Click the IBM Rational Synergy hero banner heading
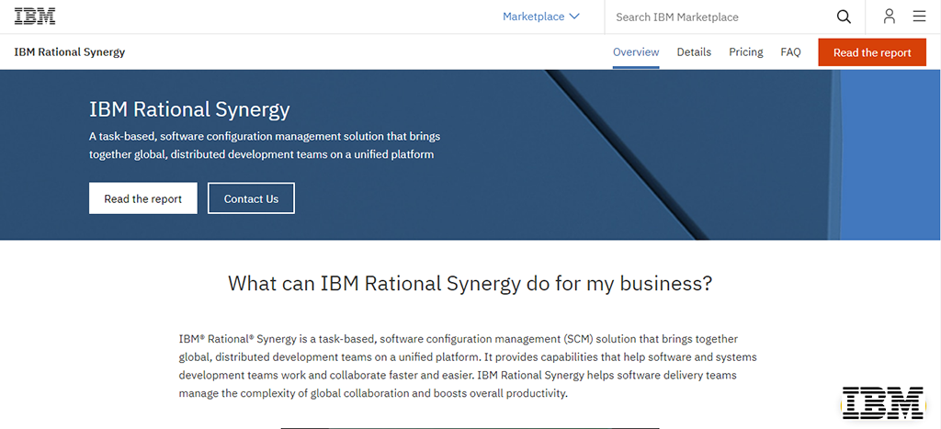The width and height of the screenshot is (941, 429). click(189, 109)
